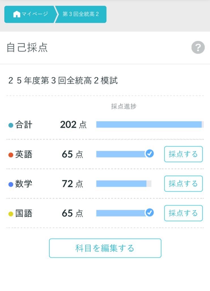Click the checkmark badge on 国語 progress bar
The height and width of the screenshot is (291, 210).
149,213
